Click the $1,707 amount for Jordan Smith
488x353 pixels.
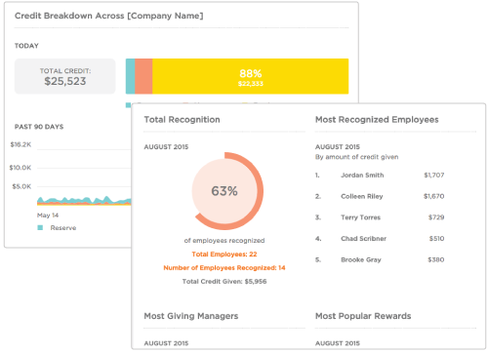(434, 176)
